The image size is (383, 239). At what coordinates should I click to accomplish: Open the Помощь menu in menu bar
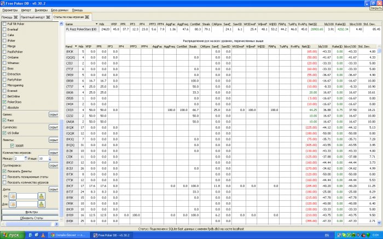coord(78,10)
